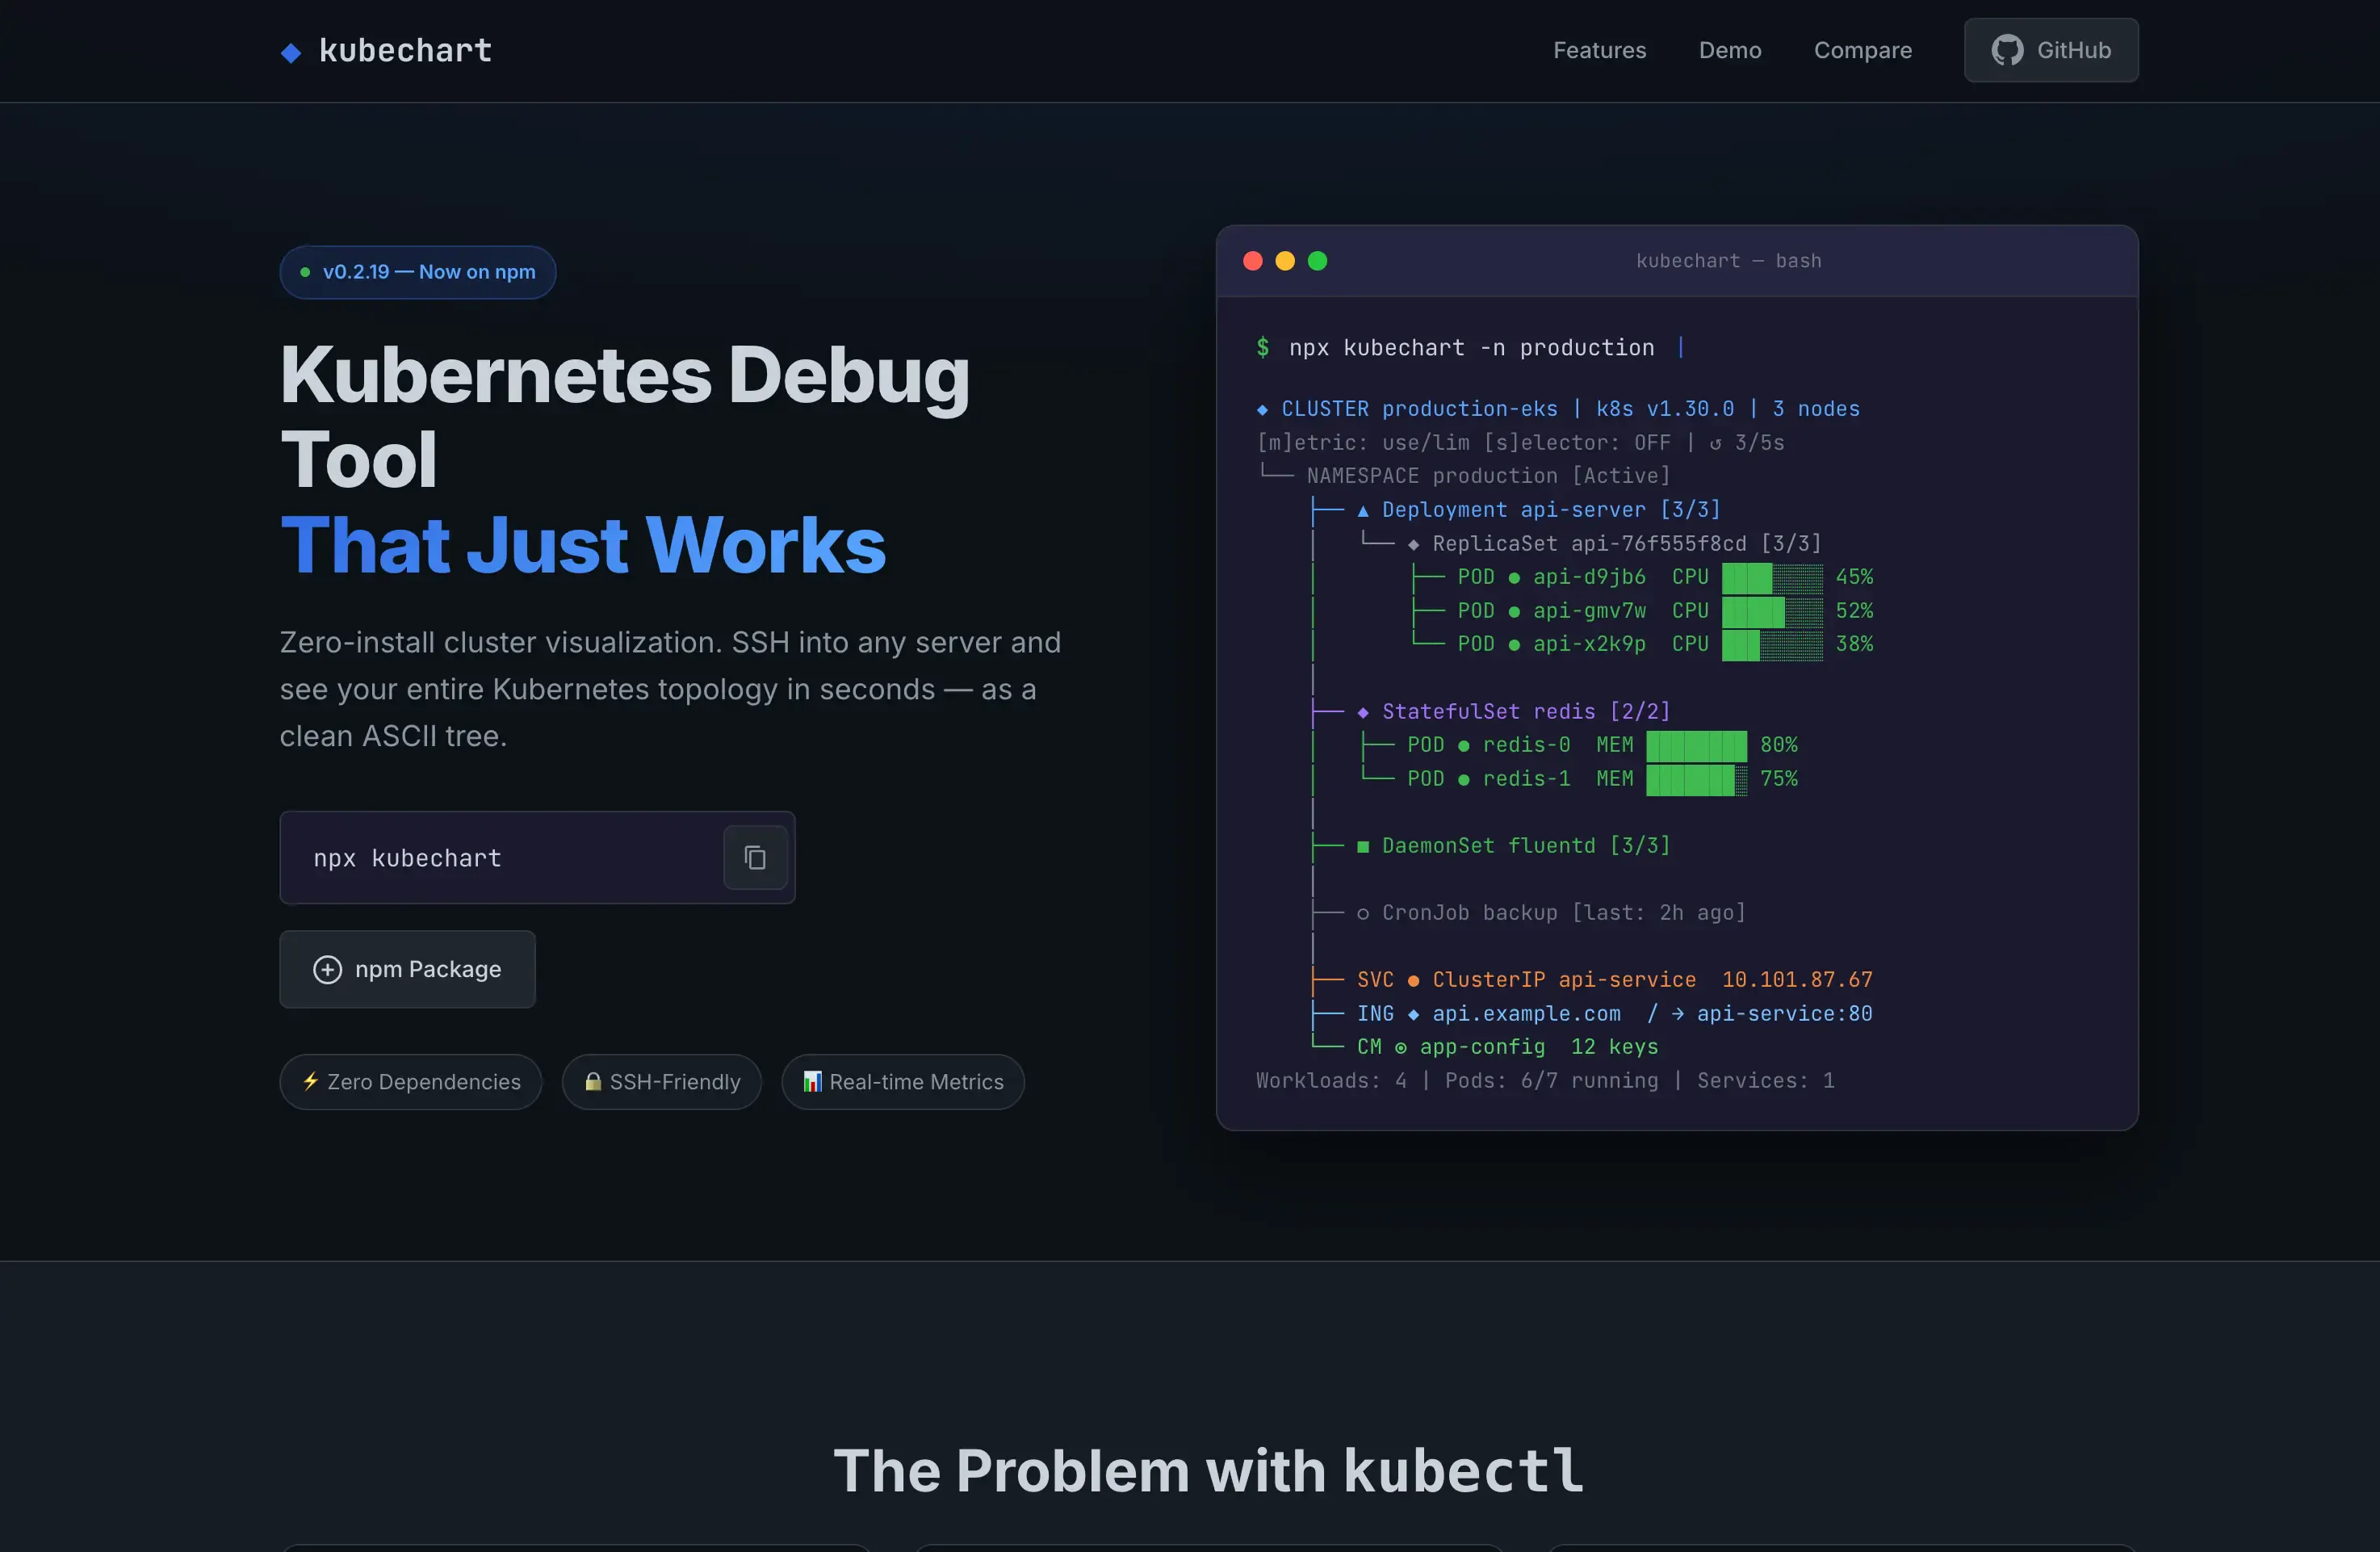Click the circle icon beside CronJob backup
The width and height of the screenshot is (2380, 1552).
coord(1362,914)
